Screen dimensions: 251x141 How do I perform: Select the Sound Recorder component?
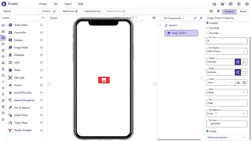[23, 92]
